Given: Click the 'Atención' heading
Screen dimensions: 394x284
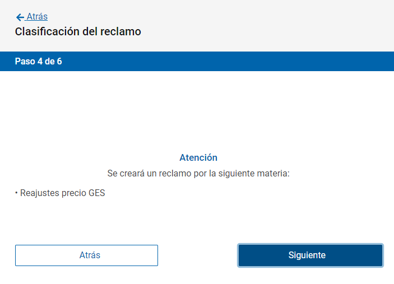Looking at the screenshot, I should point(198,158).
